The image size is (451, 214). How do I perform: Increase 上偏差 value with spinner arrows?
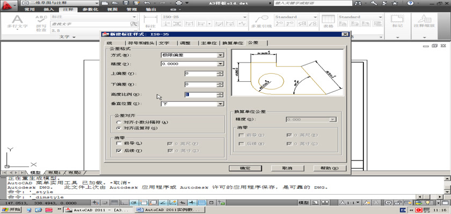click(220, 72)
